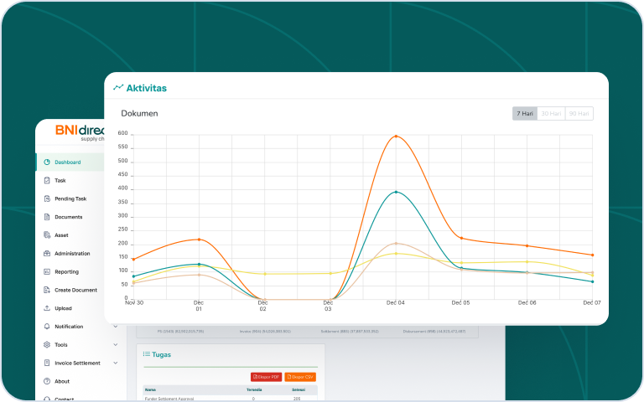
Task: Click the Create Document icon
Action: (47, 290)
